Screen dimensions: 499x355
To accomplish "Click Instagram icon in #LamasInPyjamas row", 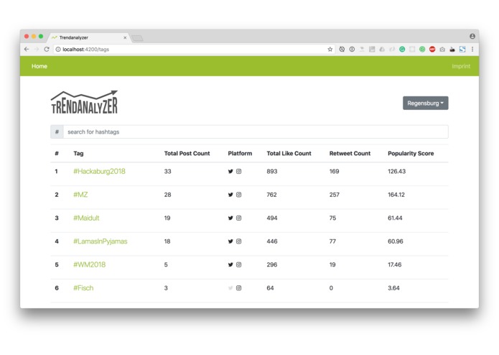I will click(238, 241).
